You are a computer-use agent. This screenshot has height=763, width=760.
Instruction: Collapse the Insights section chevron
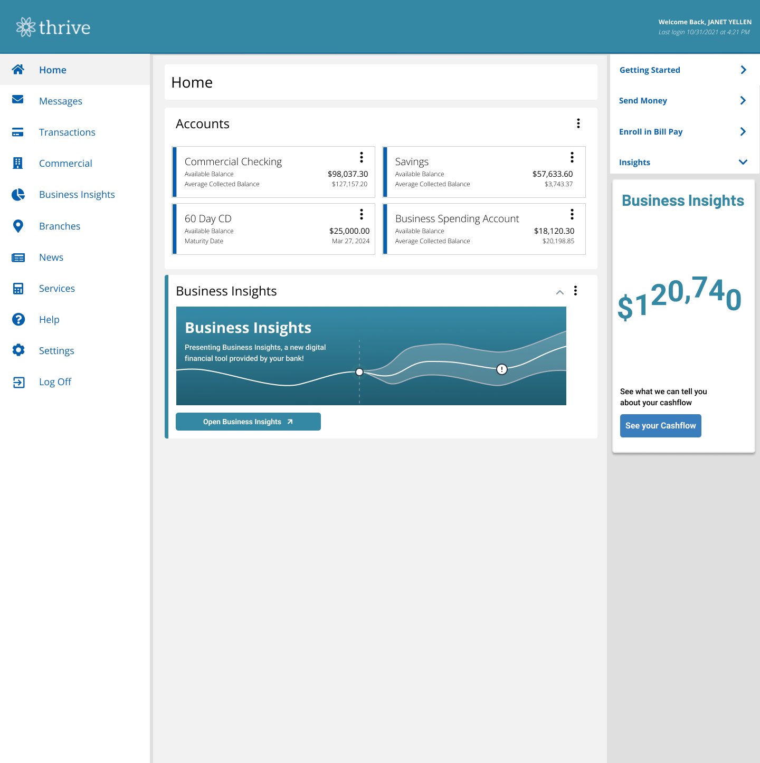(743, 162)
